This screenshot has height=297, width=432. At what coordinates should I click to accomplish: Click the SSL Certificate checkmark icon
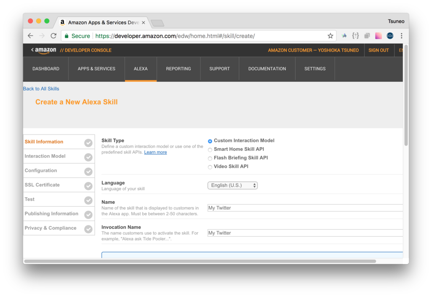tap(88, 186)
